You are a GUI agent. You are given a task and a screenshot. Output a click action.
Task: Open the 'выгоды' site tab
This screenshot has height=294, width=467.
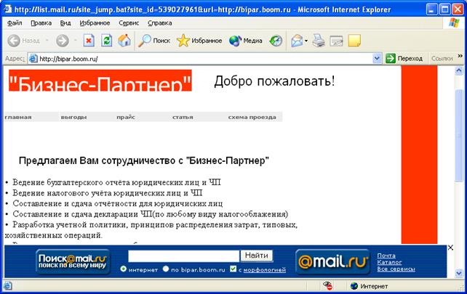point(74,117)
